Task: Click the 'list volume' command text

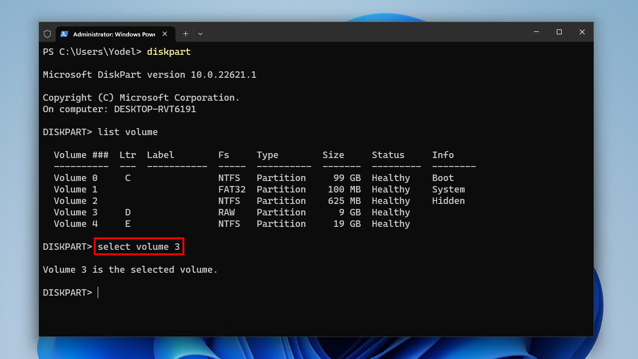Action: [x=128, y=132]
